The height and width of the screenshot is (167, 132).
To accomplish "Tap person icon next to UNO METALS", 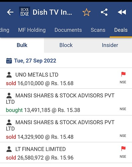I will point(9,75).
